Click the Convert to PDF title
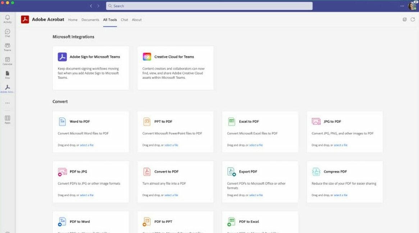The height and width of the screenshot is (233, 419). click(x=167, y=172)
